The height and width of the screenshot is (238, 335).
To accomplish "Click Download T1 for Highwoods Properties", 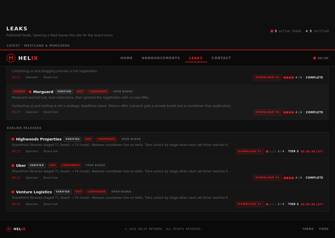I will 250,151.
